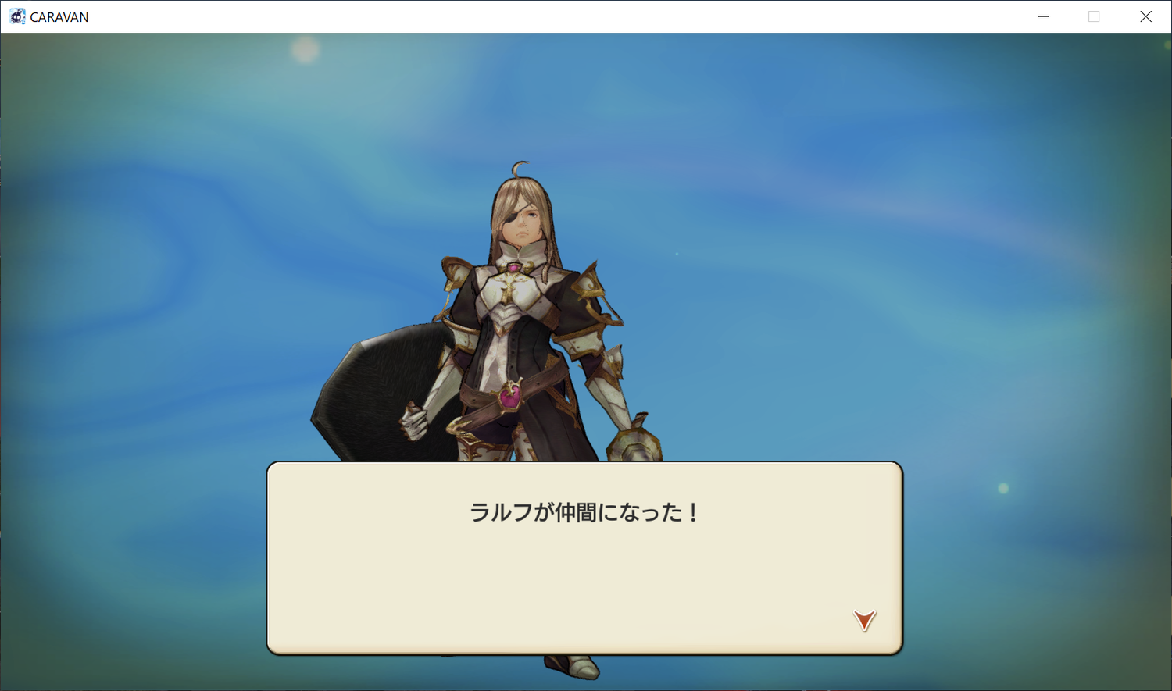Screen dimensions: 1172x691
Task: Click the ラルフが仲間になった！ message text
Action: (584, 512)
